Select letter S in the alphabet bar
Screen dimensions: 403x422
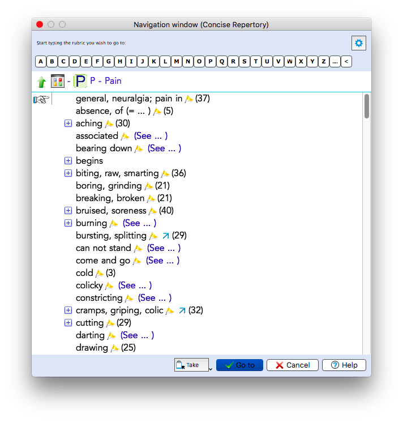coord(245,62)
